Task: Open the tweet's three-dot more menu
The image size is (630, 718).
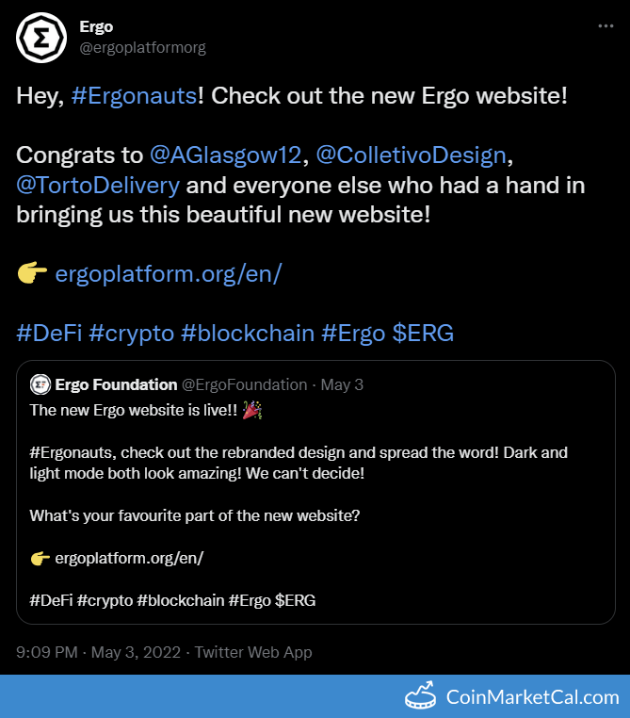Action: pyautogui.click(x=606, y=26)
